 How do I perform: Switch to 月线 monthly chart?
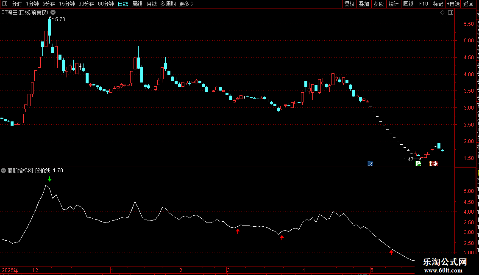[151, 4]
